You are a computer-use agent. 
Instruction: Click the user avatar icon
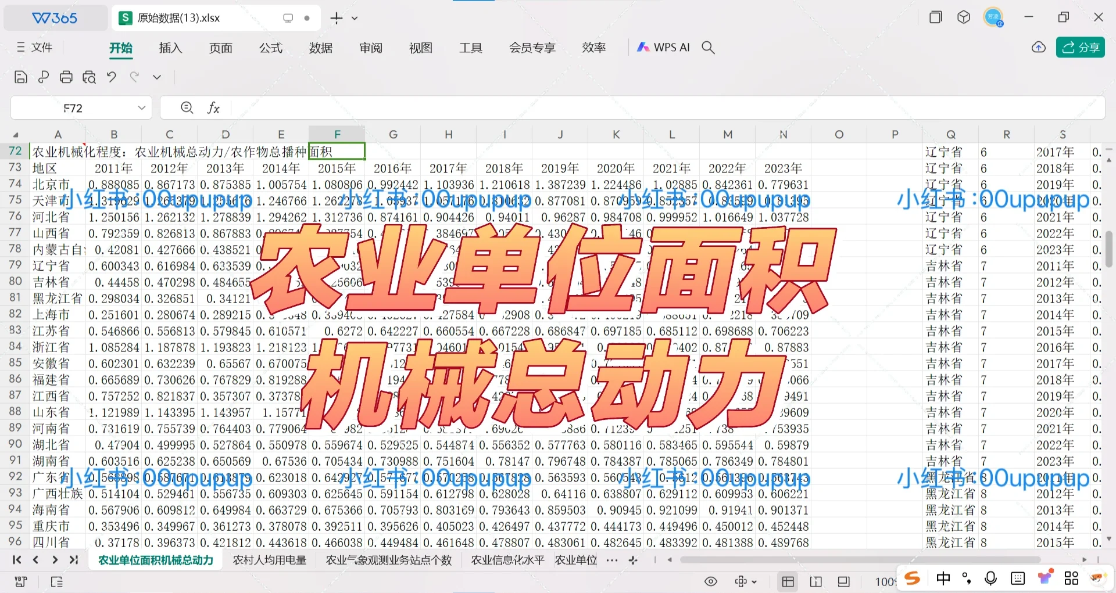pos(993,17)
